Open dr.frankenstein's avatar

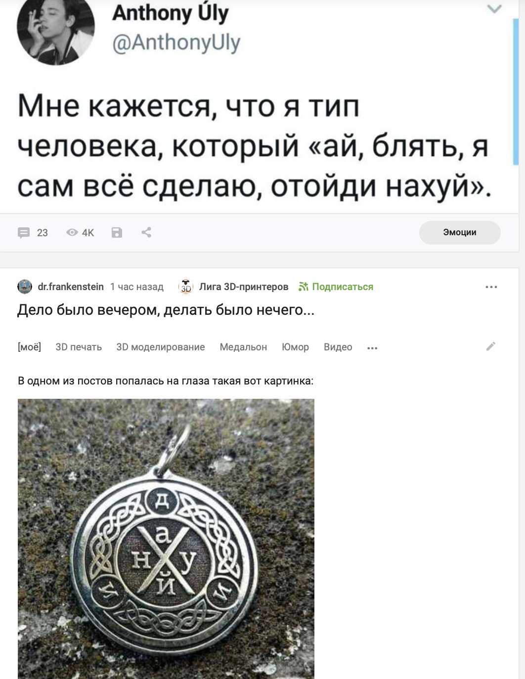pyautogui.click(x=25, y=287)
